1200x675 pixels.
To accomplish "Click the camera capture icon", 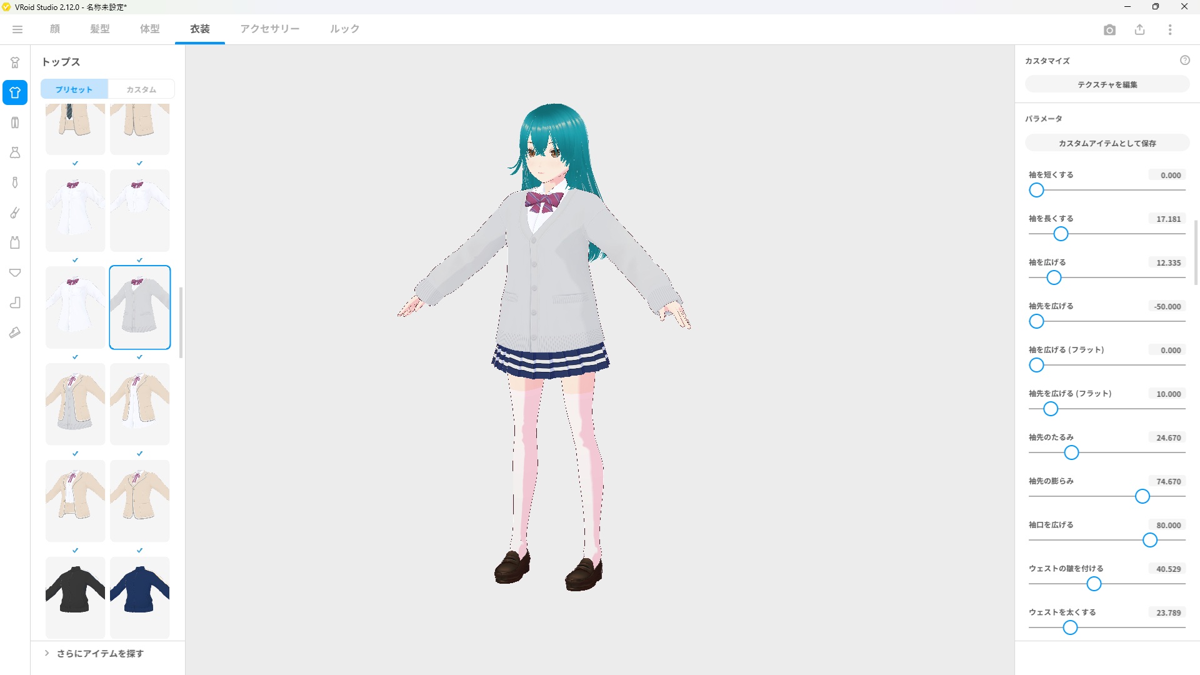I will (1111, 29).
